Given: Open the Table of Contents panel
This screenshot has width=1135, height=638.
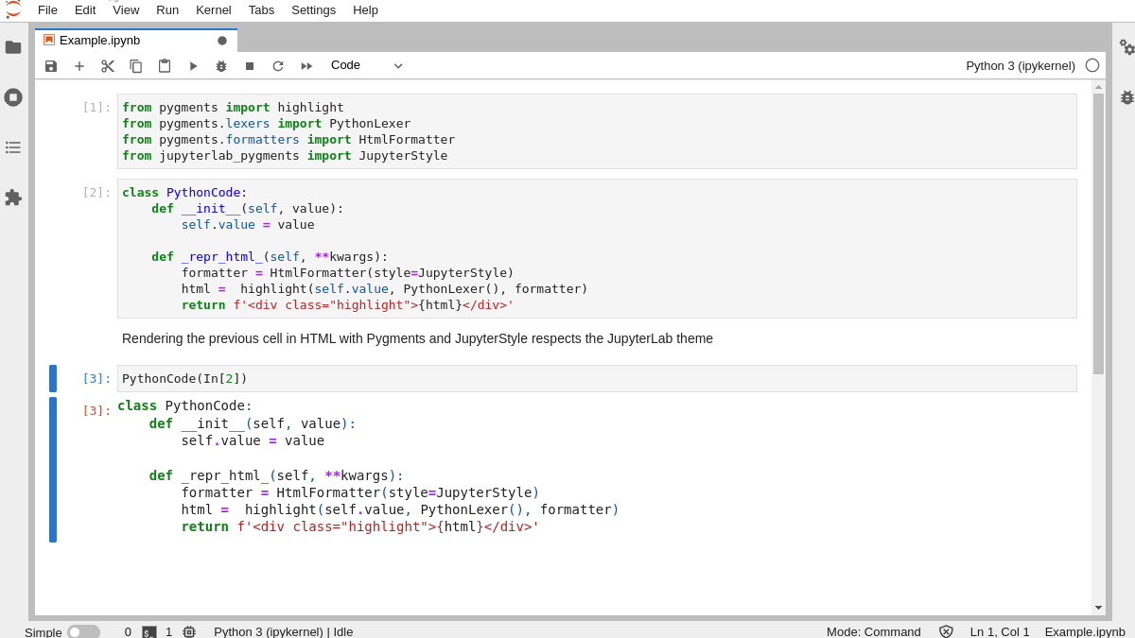Looking at the screenshot, I should click(13, 147).
